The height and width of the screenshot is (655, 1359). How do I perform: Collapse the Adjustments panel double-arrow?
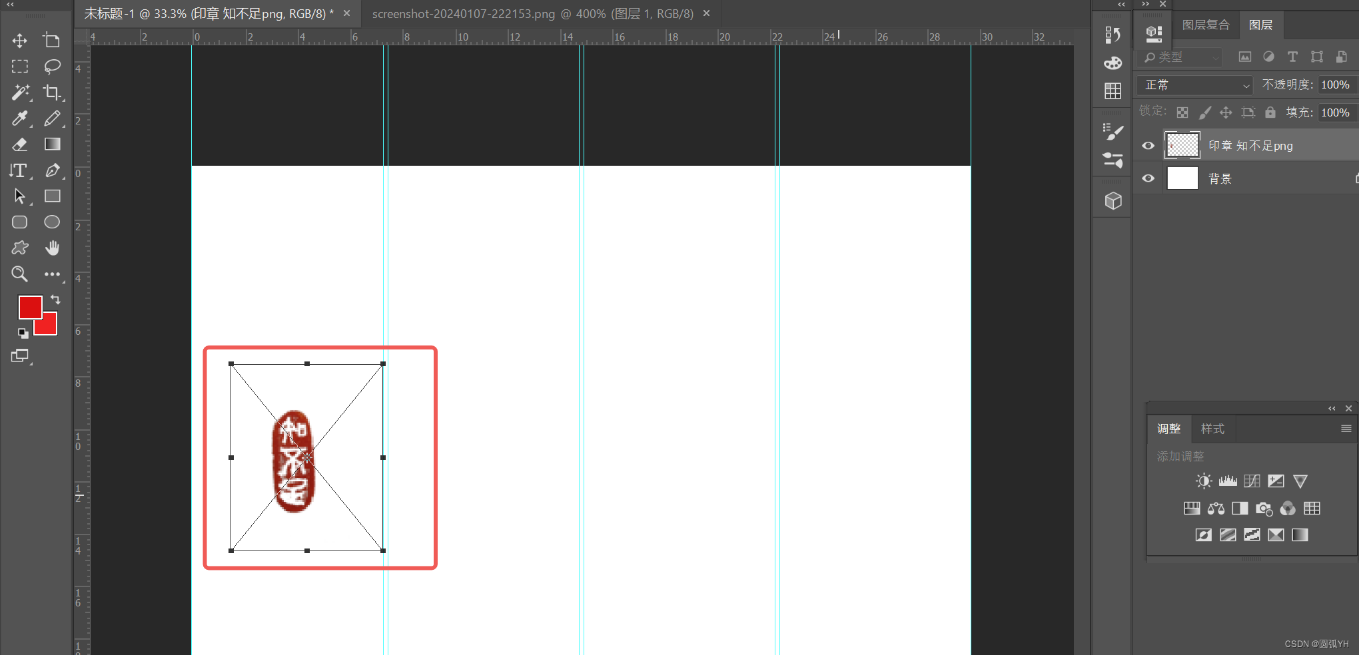pos(1332,409)
